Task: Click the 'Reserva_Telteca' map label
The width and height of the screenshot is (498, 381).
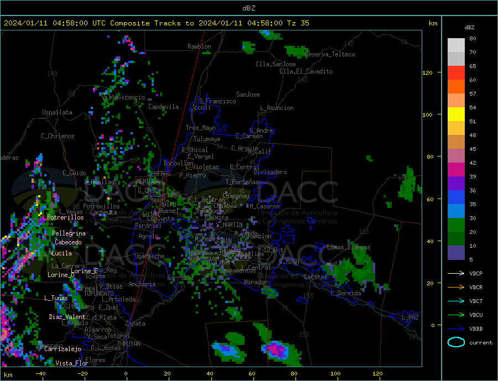Action: 330,54
